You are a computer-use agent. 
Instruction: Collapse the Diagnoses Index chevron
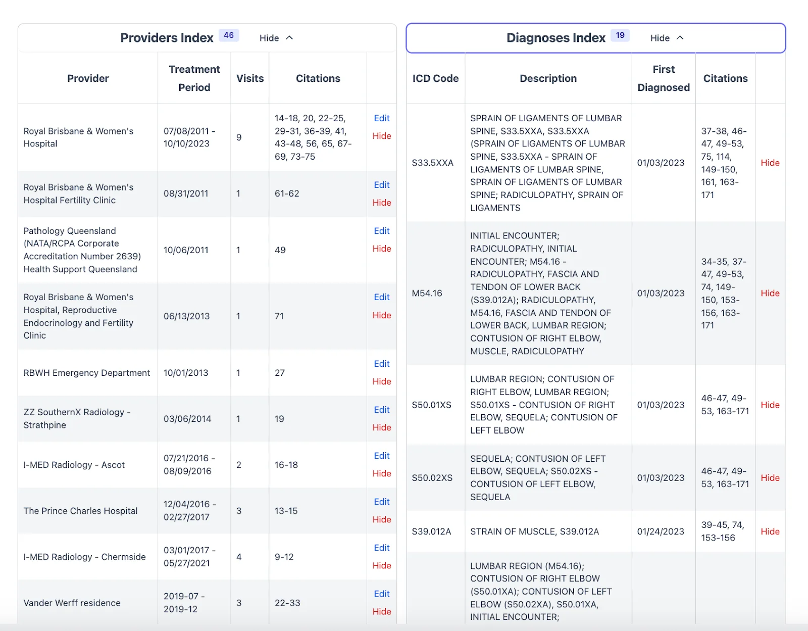tap(680, 38)
